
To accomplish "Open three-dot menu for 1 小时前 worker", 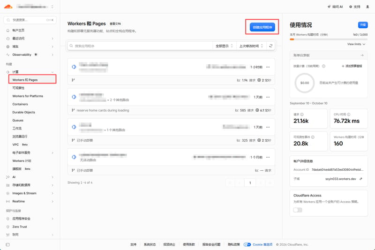I will 268,67.
